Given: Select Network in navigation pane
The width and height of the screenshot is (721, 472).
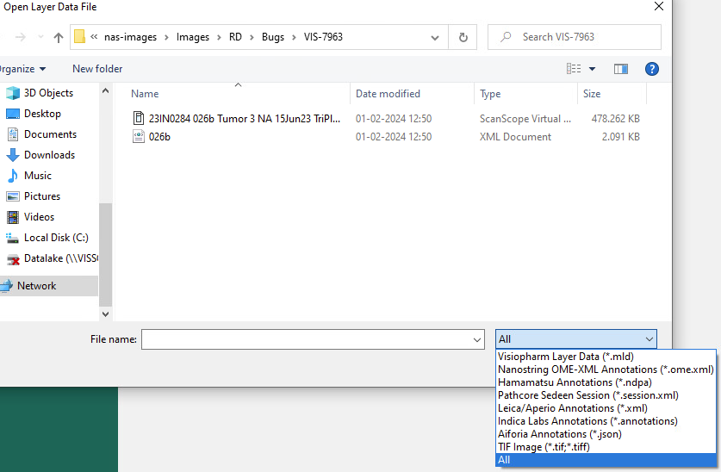Looking at the screenshot, I should (36, 286).
